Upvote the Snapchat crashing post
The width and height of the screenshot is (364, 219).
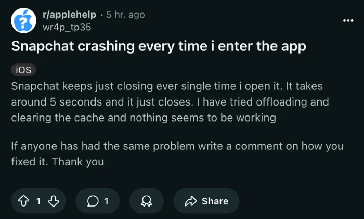[24, 201]
